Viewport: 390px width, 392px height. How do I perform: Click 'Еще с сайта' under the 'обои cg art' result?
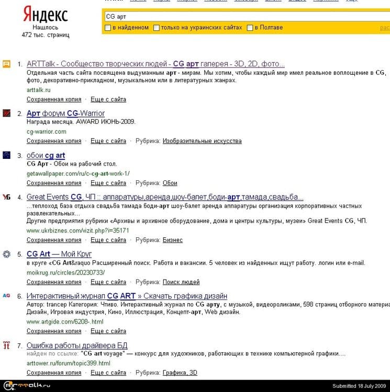click(x=108, y=183)
